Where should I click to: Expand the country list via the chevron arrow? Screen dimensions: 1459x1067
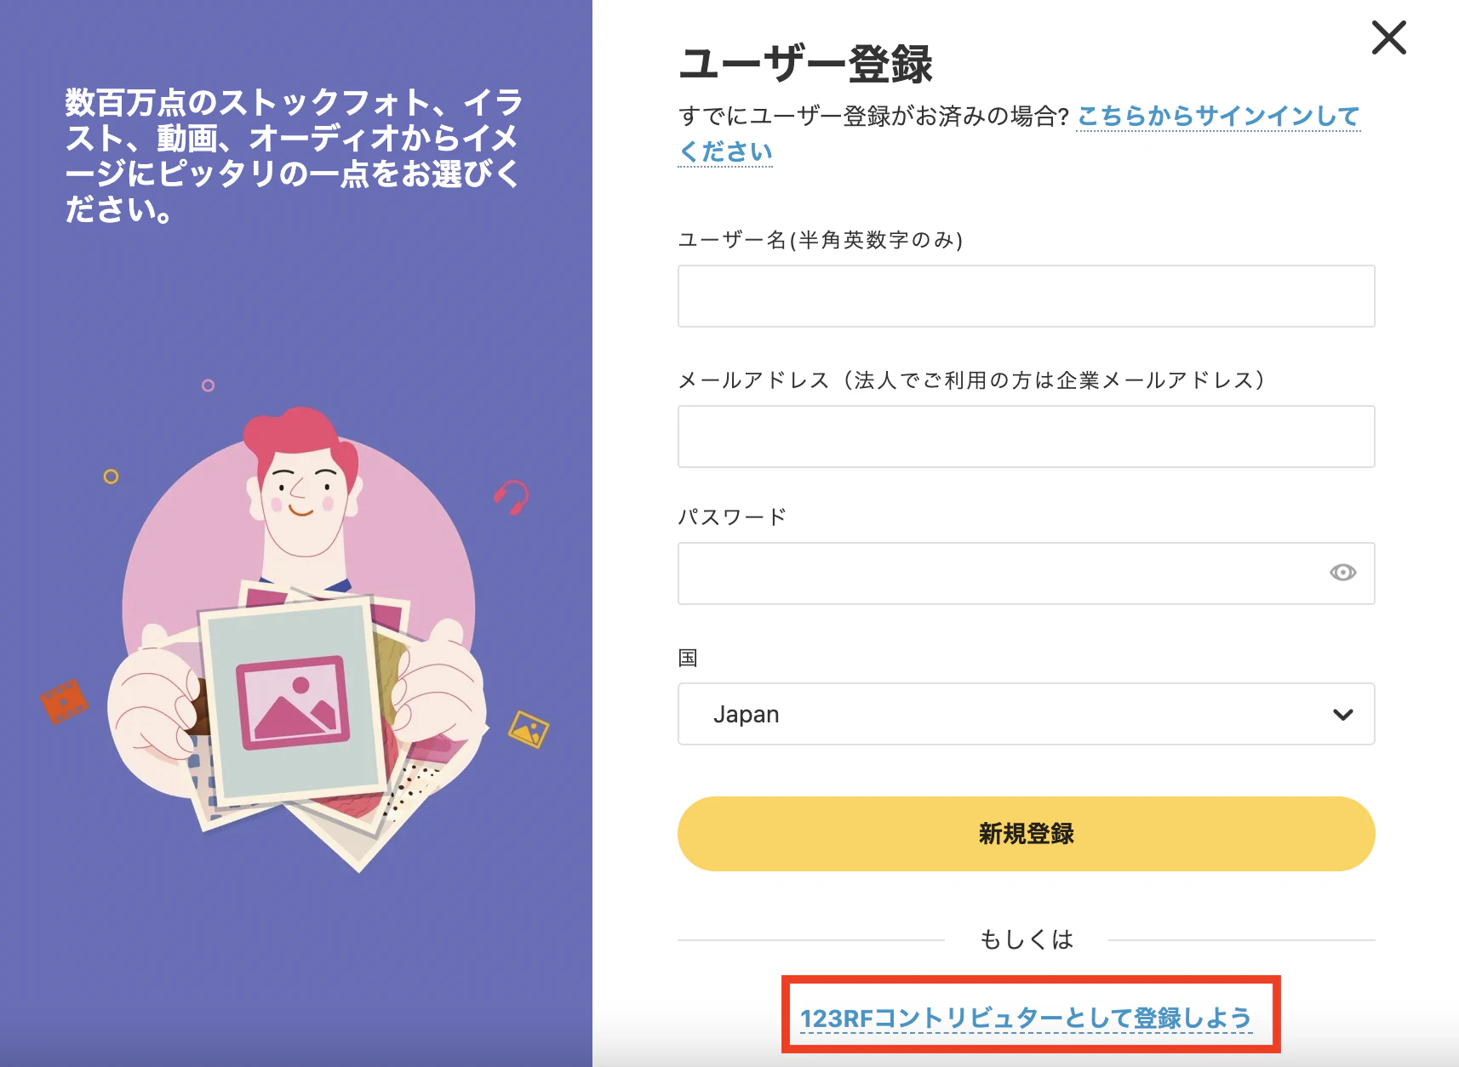1342,715
